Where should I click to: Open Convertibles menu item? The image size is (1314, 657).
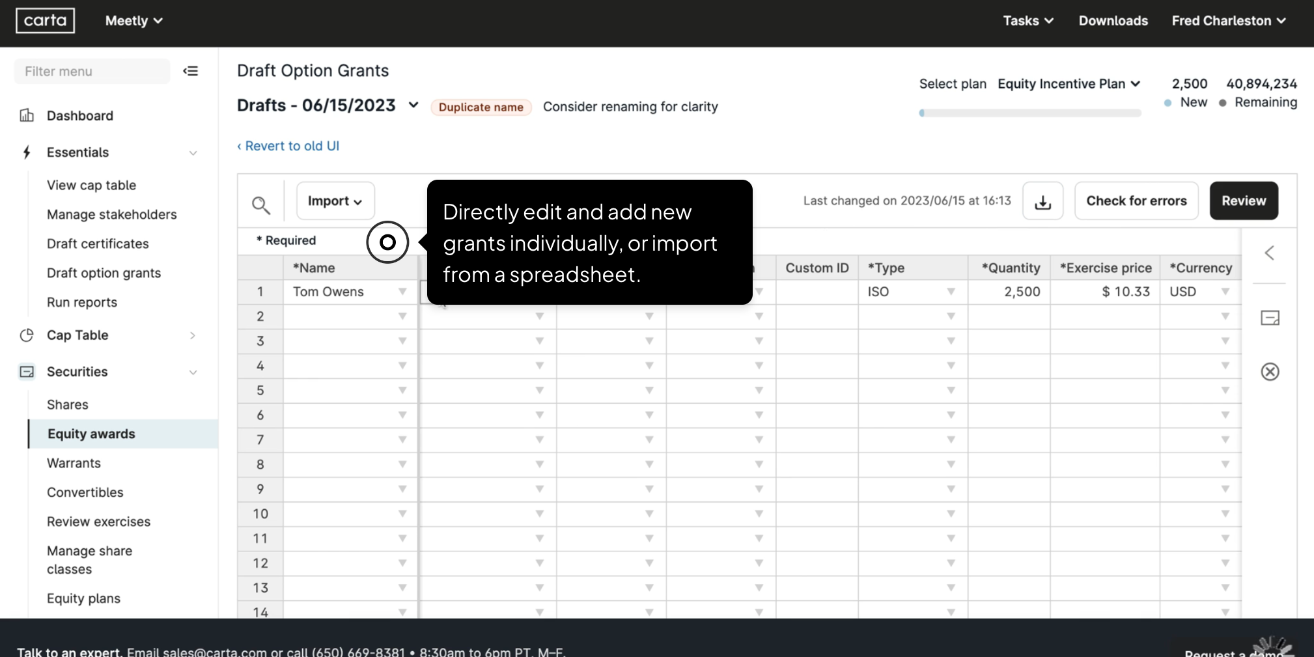click(85, 492)
